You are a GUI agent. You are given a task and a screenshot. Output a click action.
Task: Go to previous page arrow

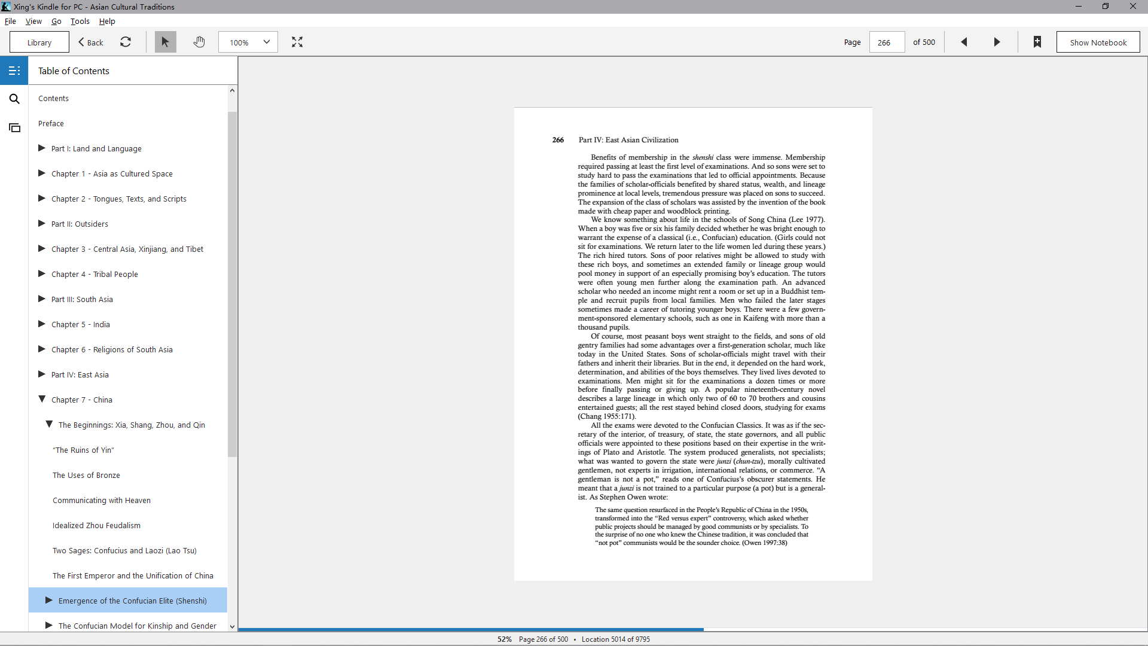pos(964,42)
